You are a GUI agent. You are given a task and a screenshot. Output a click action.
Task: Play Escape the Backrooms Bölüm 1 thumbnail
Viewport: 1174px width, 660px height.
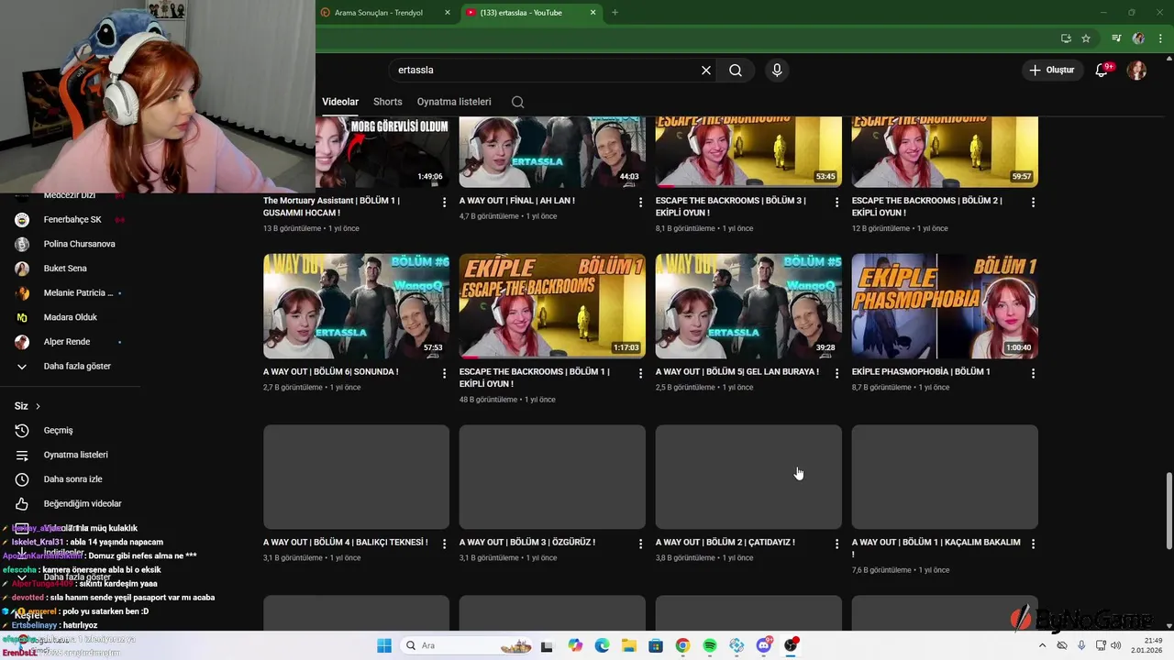point(552,306)
